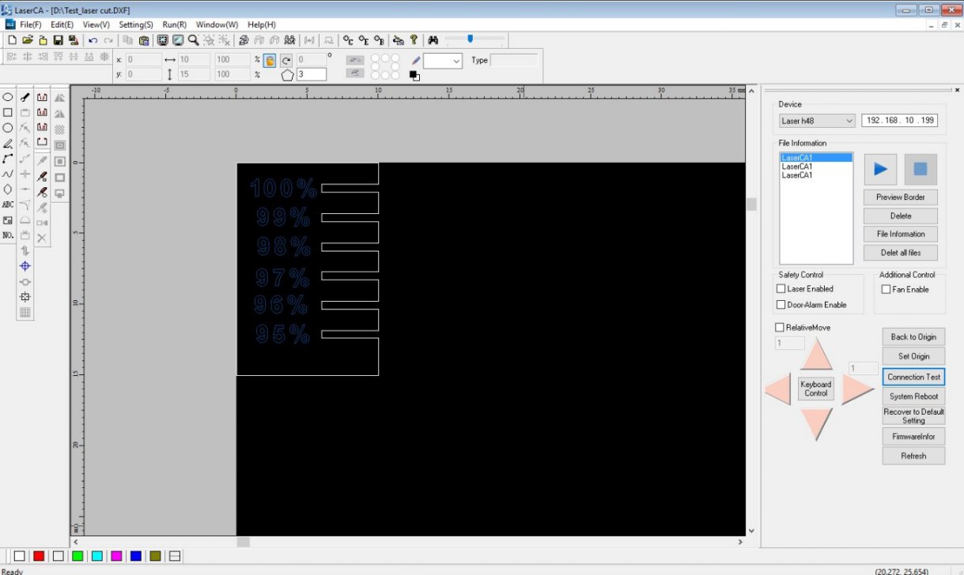Select first LaserCA1 entry in file list
Screen dimensions: 964x575
tap(816, 158)
